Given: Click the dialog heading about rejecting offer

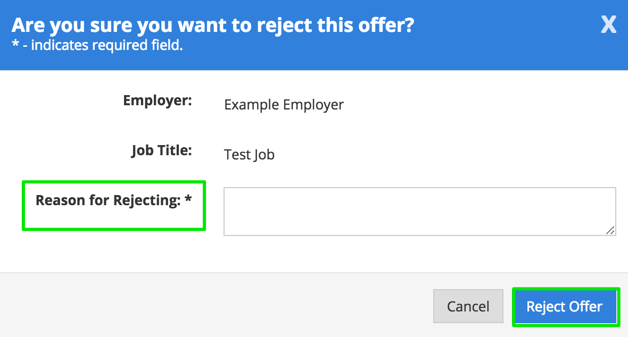Looking at the screenshot, I should coord(213,25).
